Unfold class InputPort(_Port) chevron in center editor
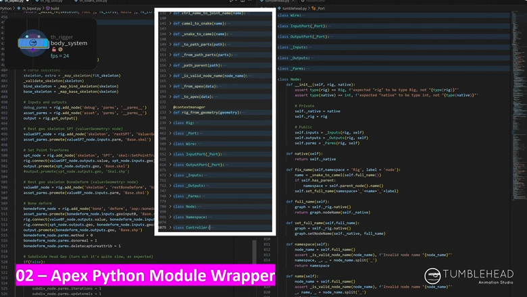 click(170, 155)
